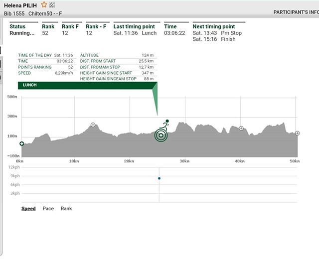Switch to the Speed chart tab
319x260 pixels.
pos(28,209)
